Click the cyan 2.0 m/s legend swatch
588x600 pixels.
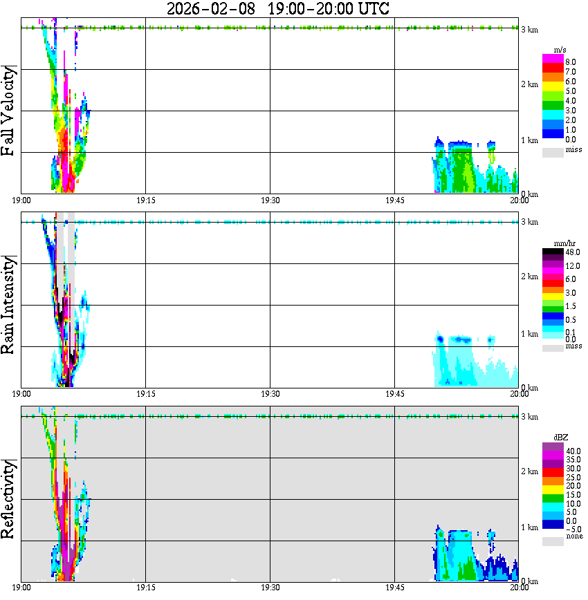click(553, 115)
